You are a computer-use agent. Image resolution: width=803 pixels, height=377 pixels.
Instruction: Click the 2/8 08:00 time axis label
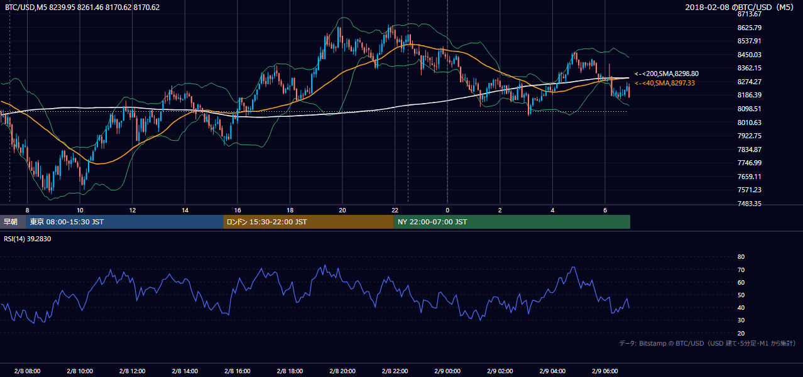[x=27, y=371]
